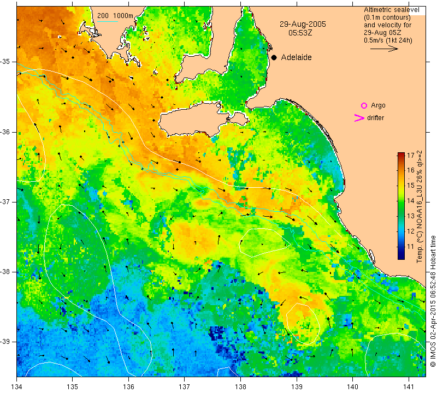
Task: Click the longitude label 134
Action: click(x=17, y=386)
